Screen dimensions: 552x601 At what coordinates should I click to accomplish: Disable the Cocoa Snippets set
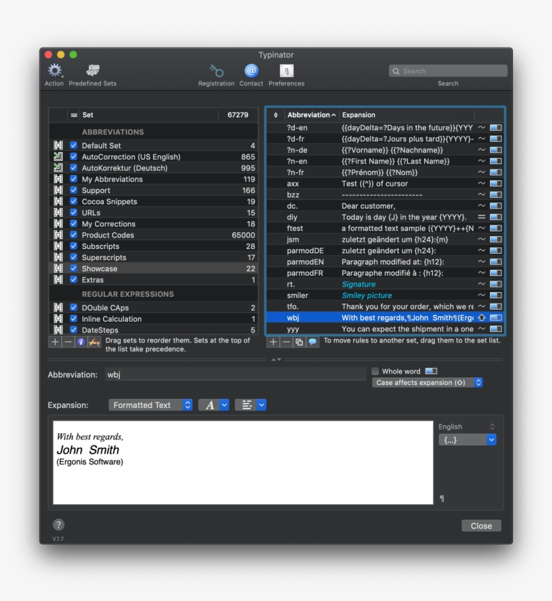tap(73, 201)
